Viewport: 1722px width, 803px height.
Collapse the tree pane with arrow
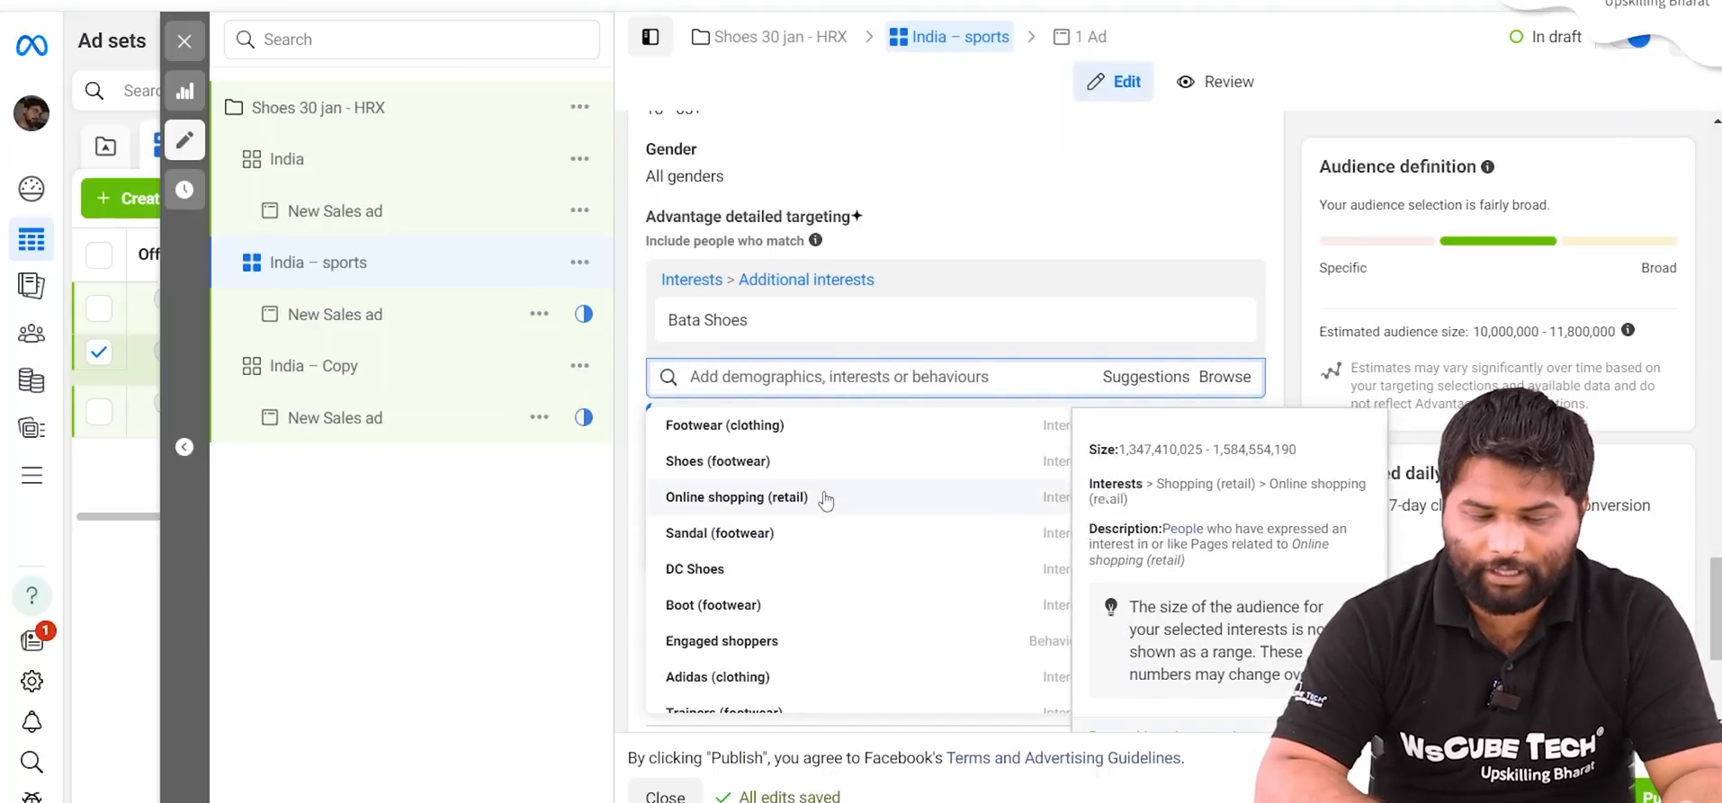click(184, 447)
